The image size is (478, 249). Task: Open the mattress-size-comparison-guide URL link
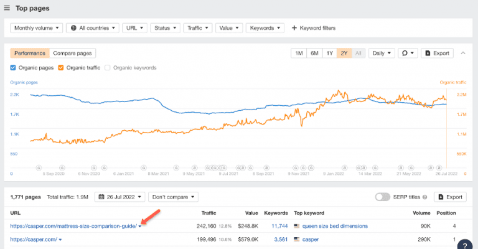click(73, 226)
